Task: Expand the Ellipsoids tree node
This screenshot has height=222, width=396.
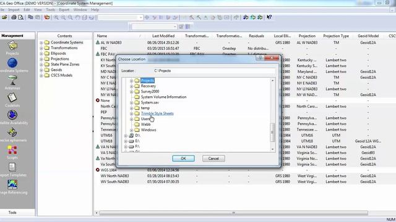Action: [41, 54]
